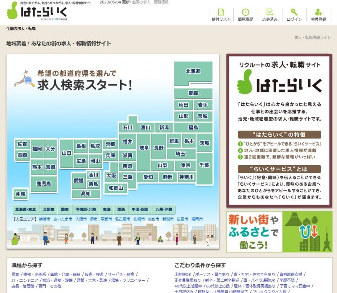Choose 沖縄 on the prefecture map
Viewport: 337px width, 293px height.
click(21, 194)
